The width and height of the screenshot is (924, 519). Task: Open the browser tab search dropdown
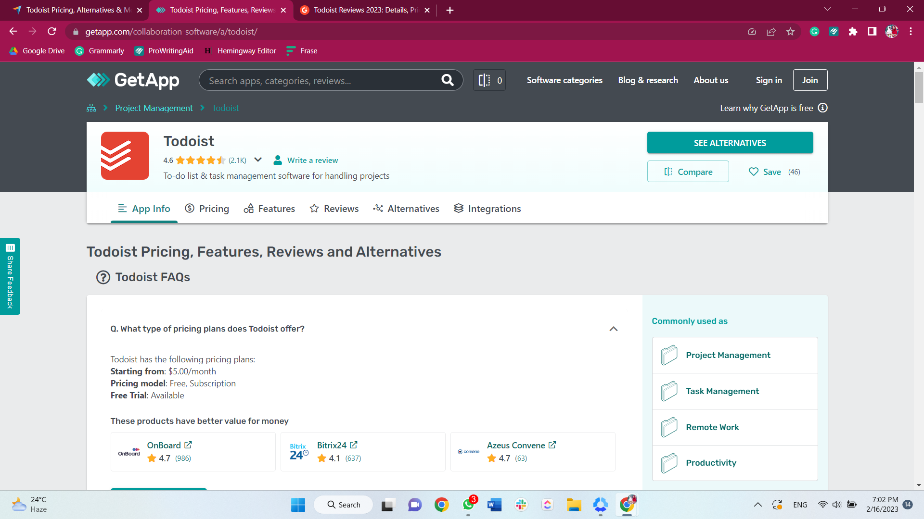coord(827,9)
